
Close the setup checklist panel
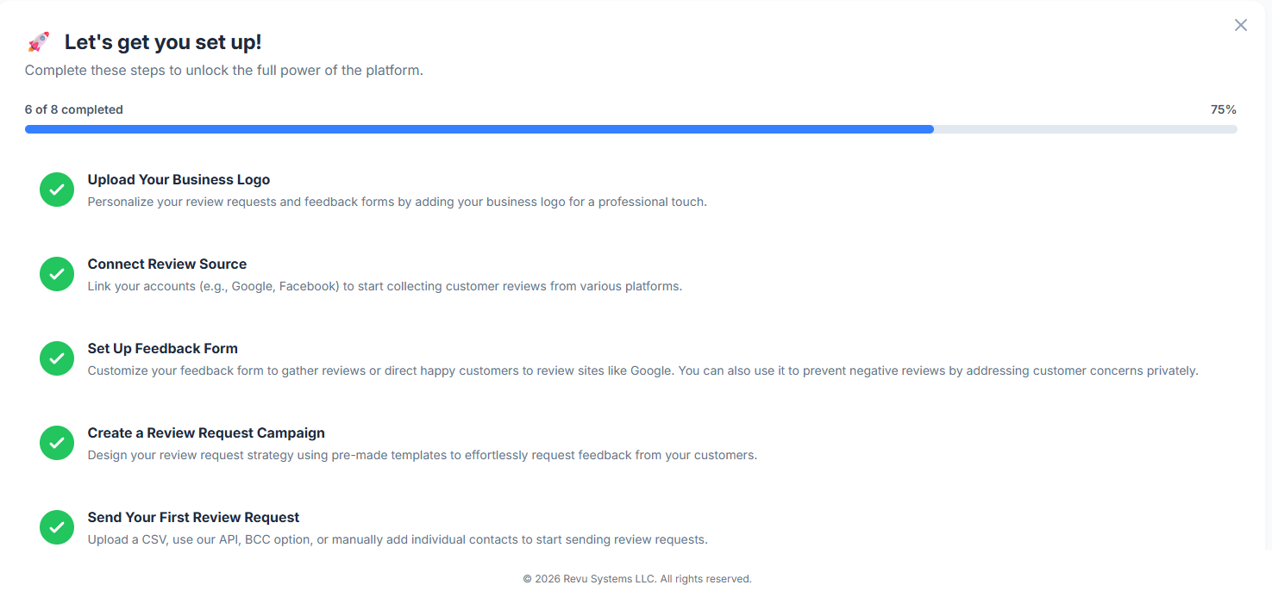1240,25
